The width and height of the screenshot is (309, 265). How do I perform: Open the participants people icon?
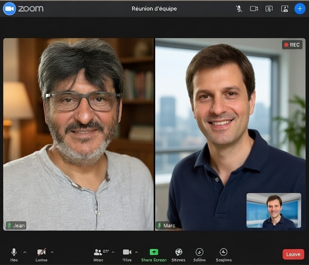pyautogui.click(x=98, y=252)
